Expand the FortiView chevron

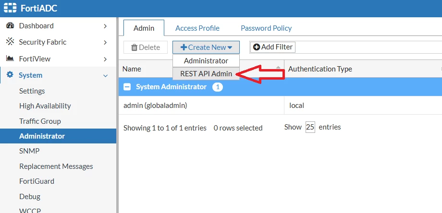pos(105,59)
